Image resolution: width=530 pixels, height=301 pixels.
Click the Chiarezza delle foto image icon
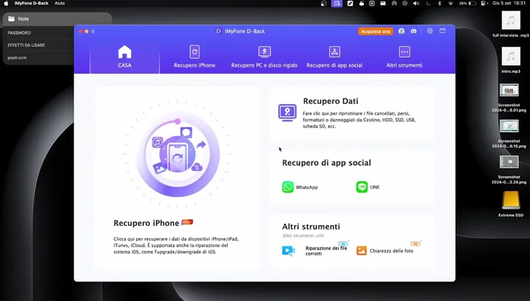click(x=362, y=250)
